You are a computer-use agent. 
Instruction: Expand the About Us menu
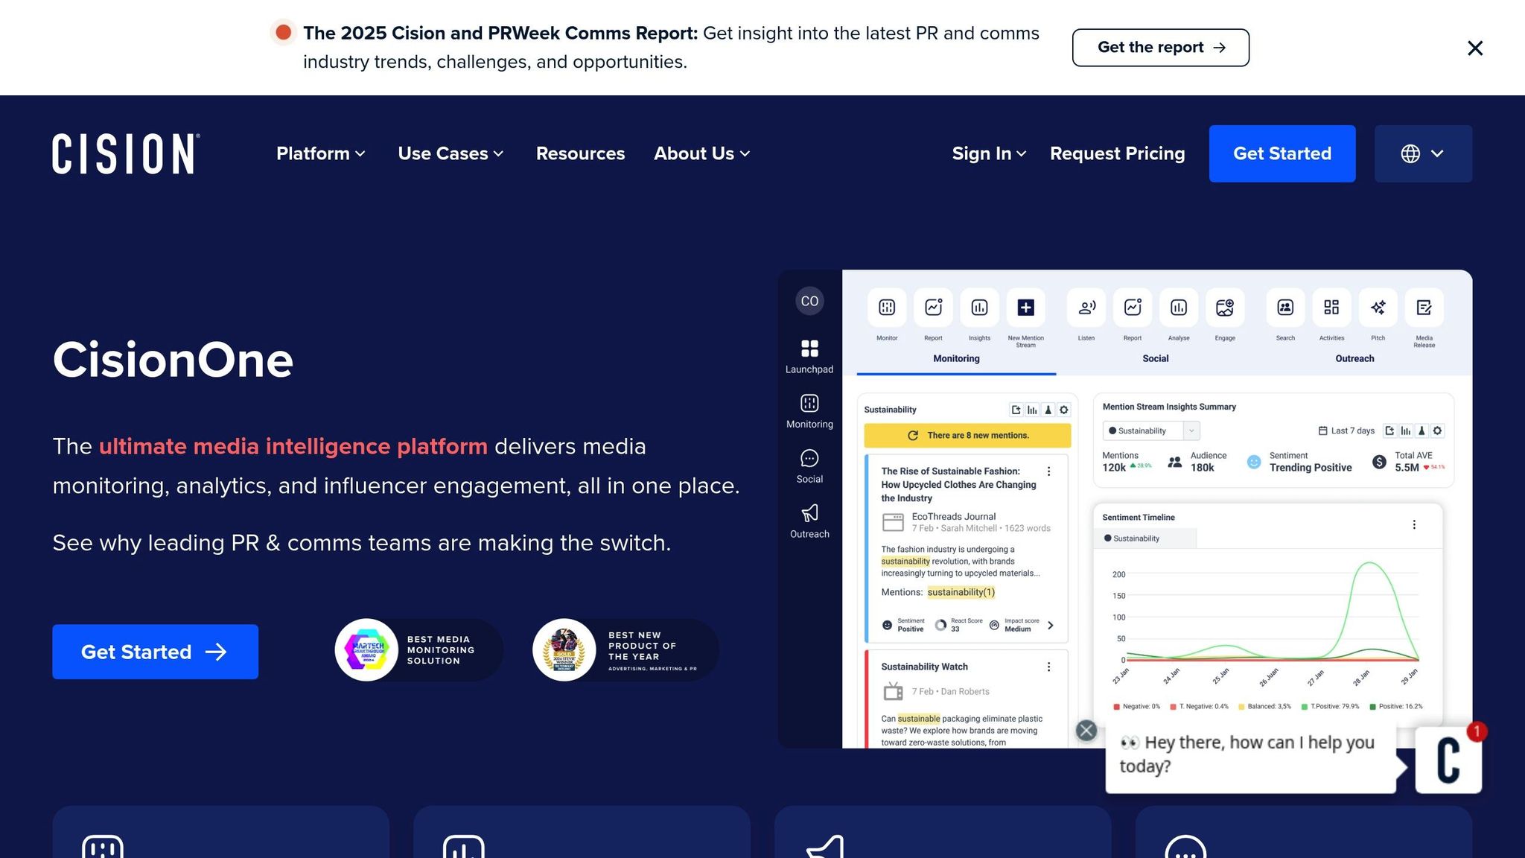pyautogui.click(x=701, y=153)
